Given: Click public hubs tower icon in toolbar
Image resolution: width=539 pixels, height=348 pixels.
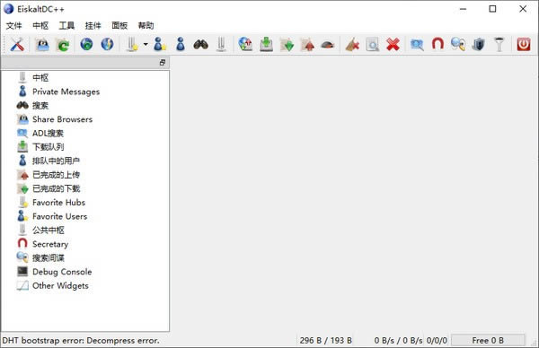Looking at the screenshot, I should coord(221,45).
